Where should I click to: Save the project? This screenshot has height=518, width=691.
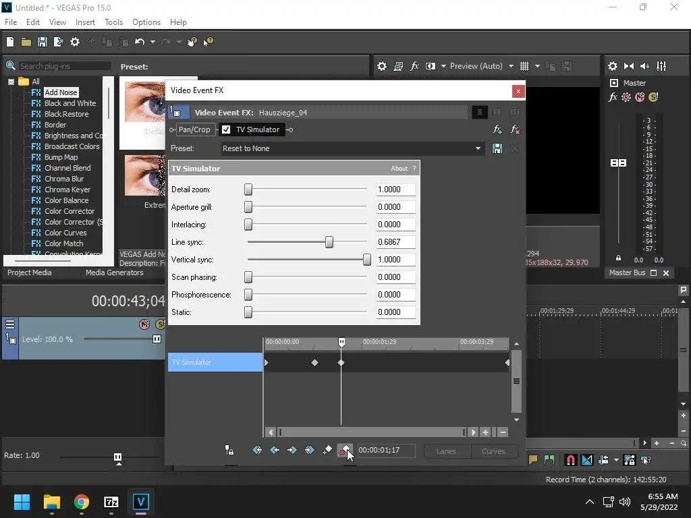point(43,42)
